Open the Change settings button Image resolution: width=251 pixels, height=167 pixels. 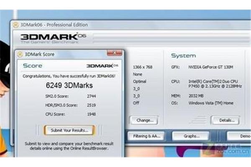[145, 120]
